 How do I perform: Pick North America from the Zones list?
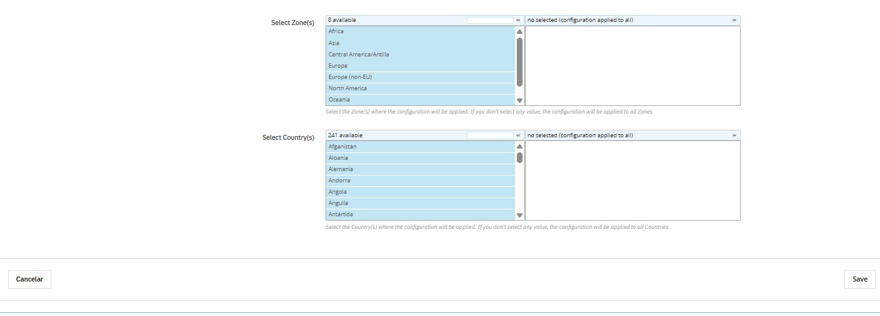point(420,88)
